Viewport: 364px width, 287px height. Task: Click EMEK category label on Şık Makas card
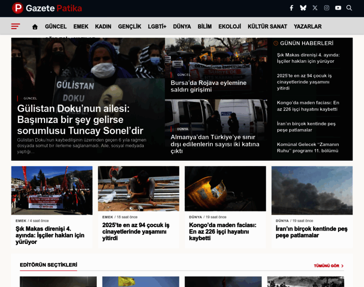21,221
